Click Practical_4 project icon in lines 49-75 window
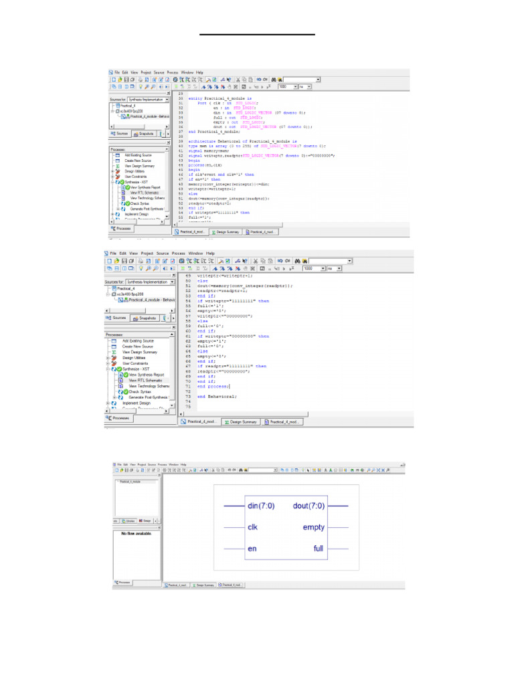 114,288
